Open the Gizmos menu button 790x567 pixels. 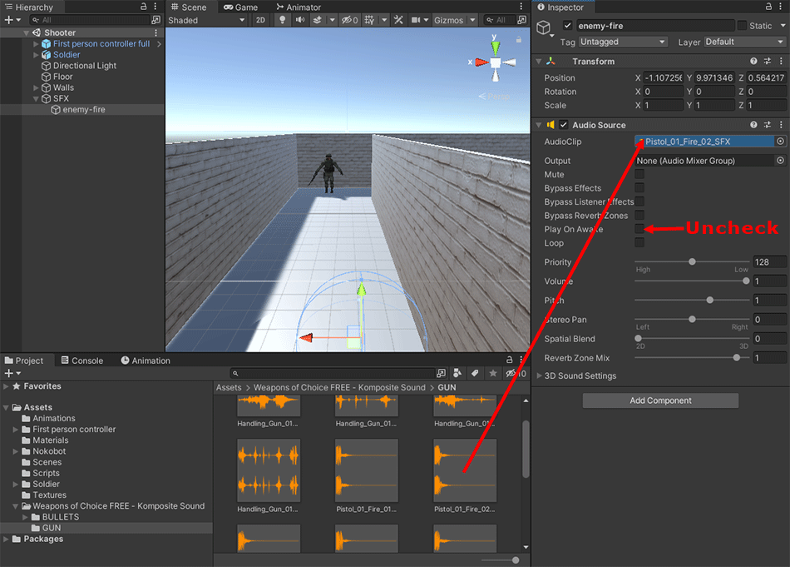click(455, 20)
